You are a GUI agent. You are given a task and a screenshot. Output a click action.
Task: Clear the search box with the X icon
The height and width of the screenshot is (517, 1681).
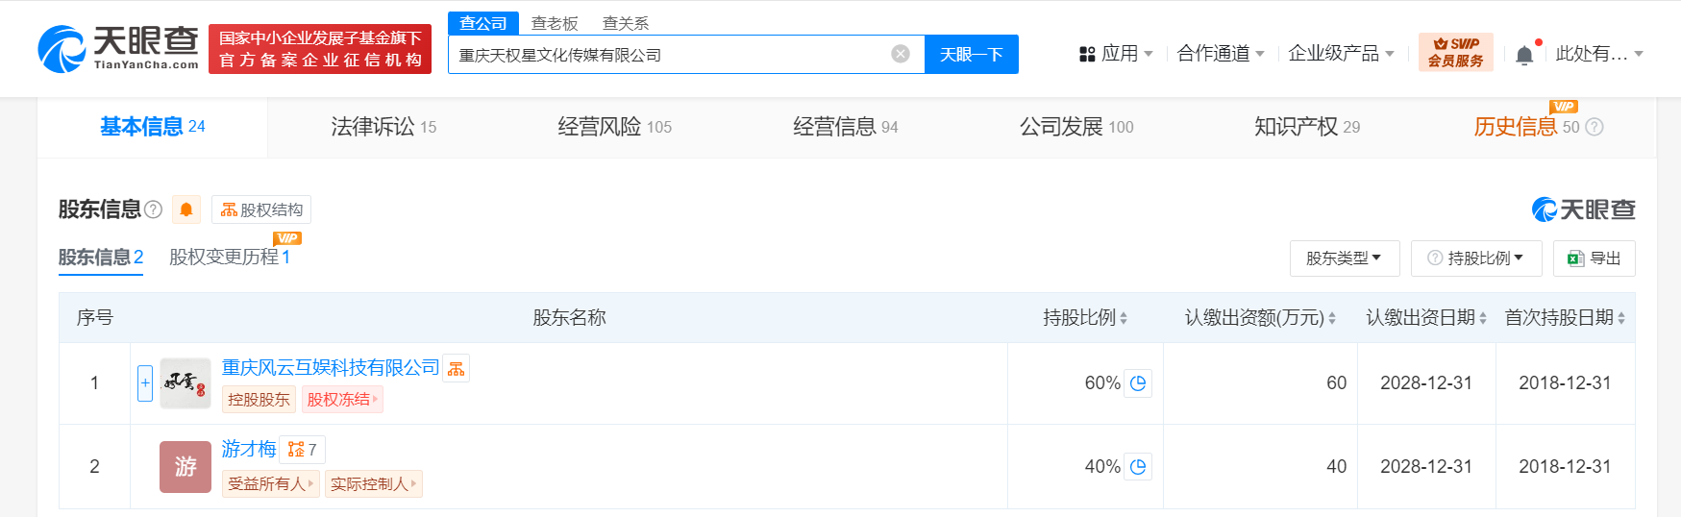click(901, 54)
